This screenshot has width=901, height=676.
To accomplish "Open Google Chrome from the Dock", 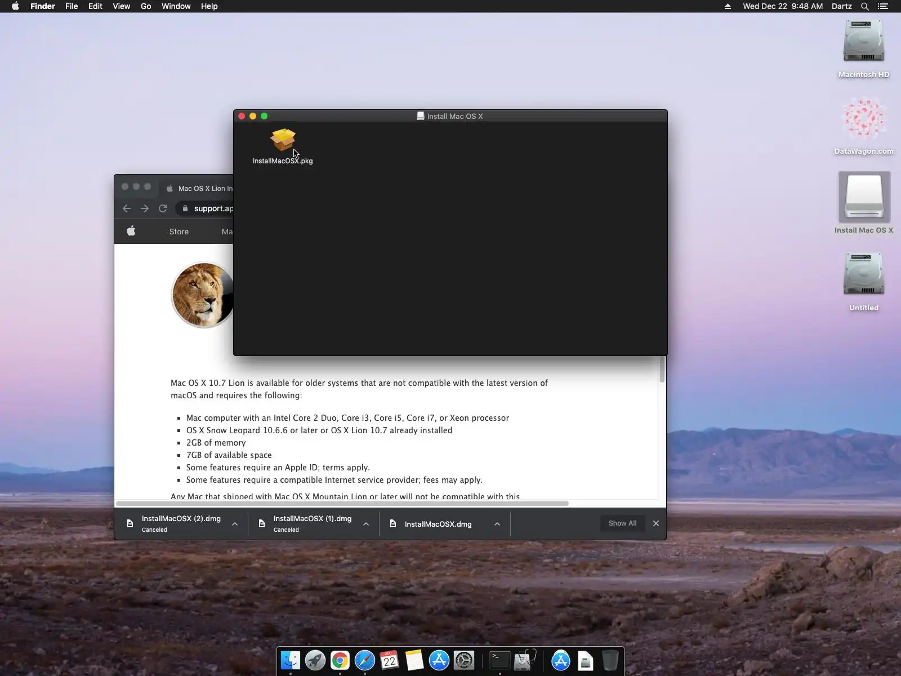I will pyautogui.click(x=340, y=660).
